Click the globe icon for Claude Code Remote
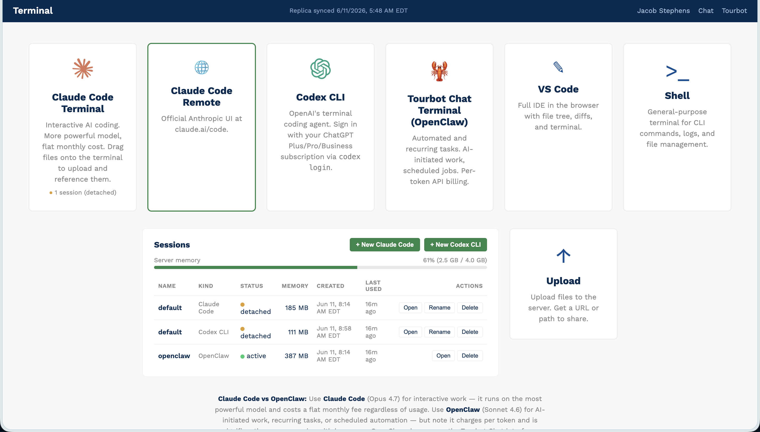The width and height of the screenshot is (760, 432). [x=201, y=67]
